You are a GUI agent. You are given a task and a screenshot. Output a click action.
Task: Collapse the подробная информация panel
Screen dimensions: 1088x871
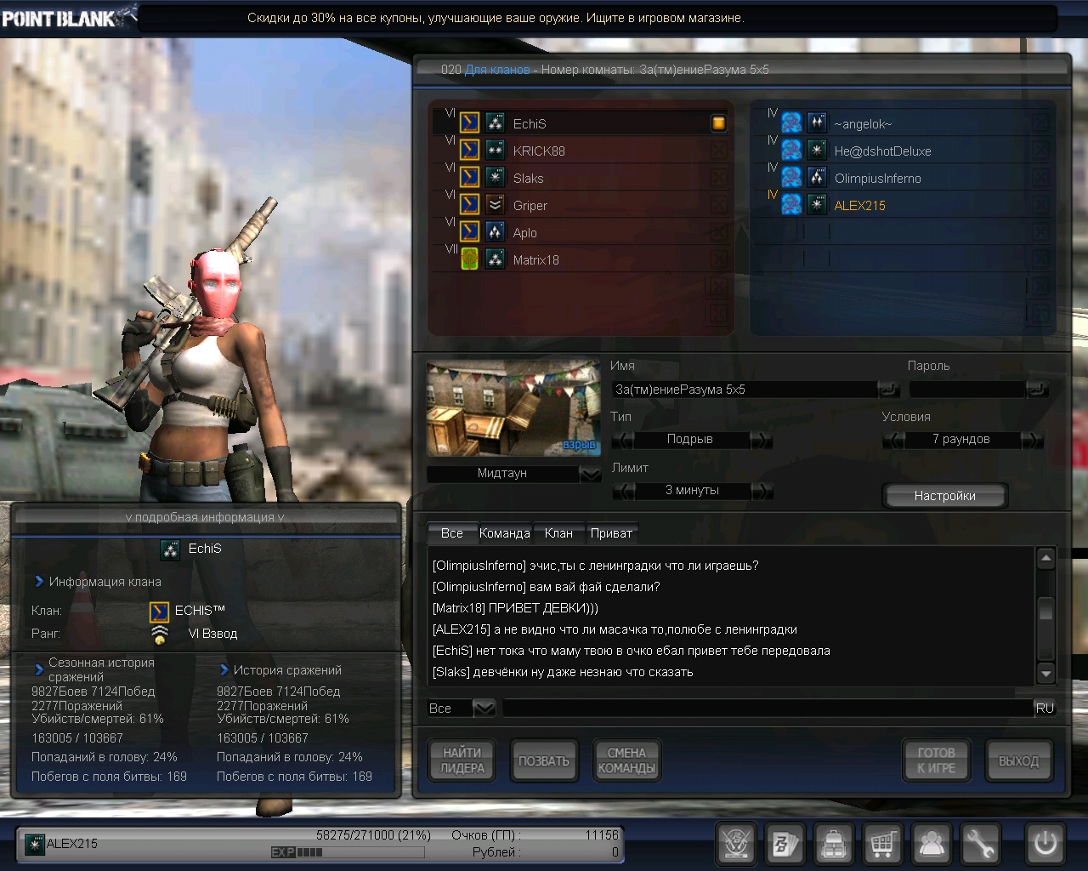205,517
